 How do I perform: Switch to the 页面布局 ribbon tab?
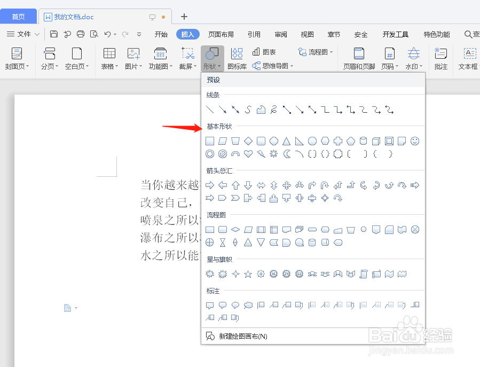[221, 34]
